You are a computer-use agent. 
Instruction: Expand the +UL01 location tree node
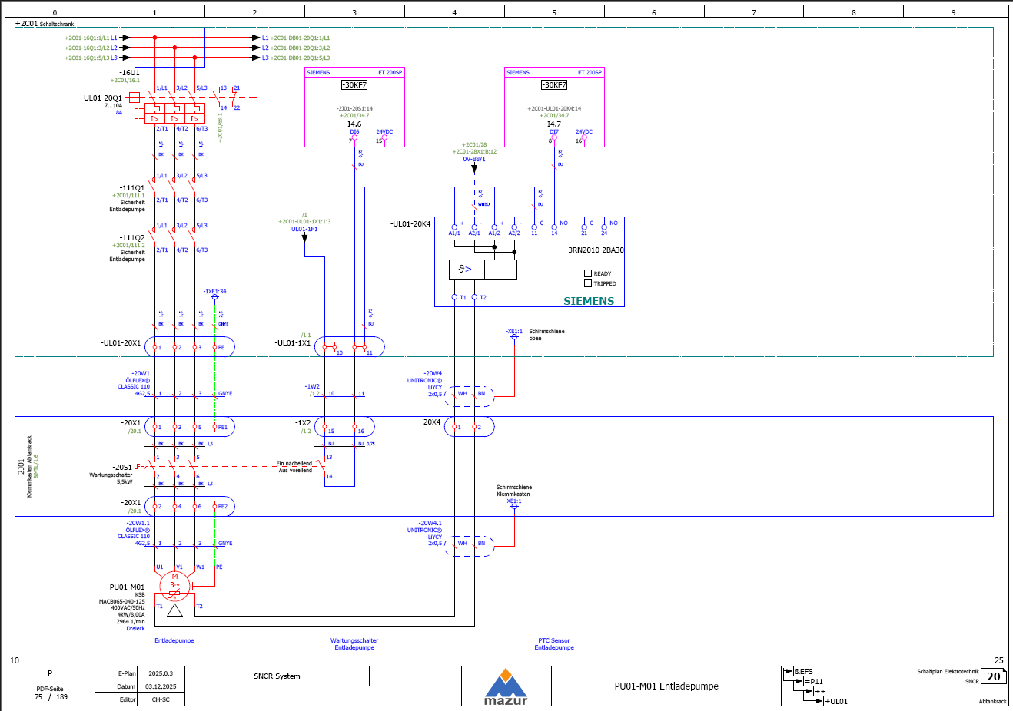[819, 701]
